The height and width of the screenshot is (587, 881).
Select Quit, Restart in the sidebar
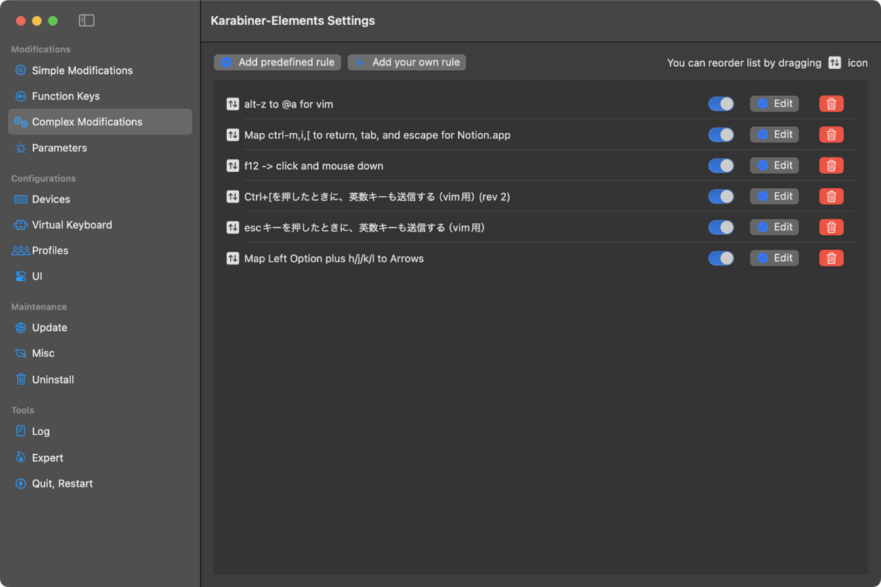[100, 483]
